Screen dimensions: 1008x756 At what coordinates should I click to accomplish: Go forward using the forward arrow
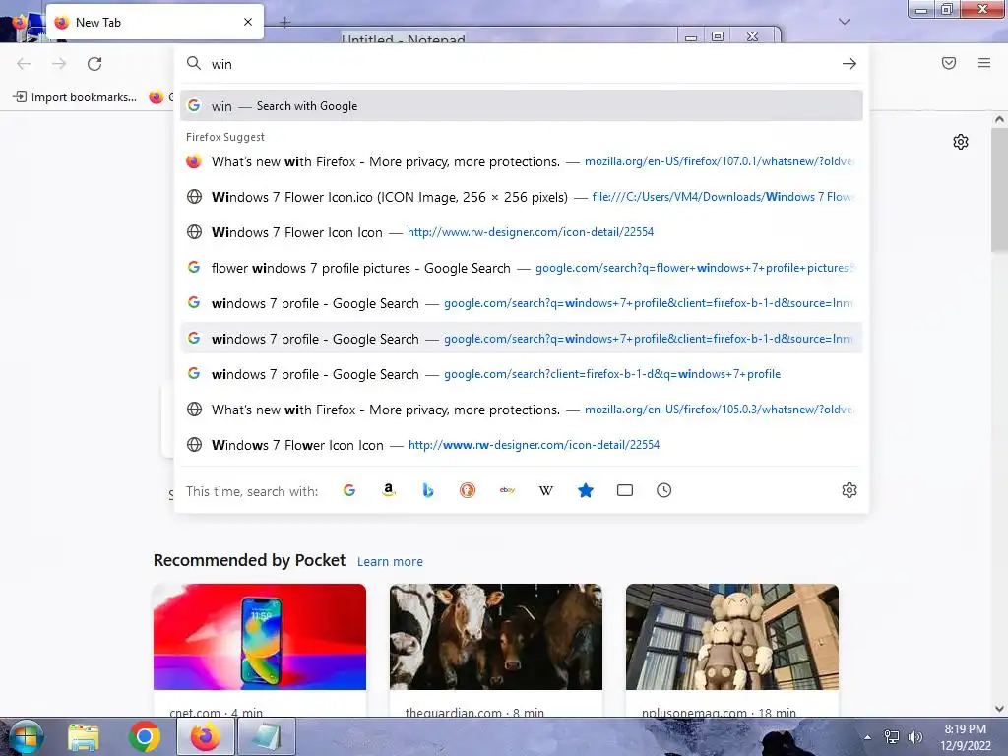pyautogui.click(x=59, y=64)
